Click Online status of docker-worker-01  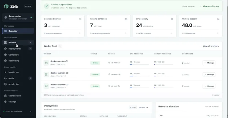(x=95, y=63)
